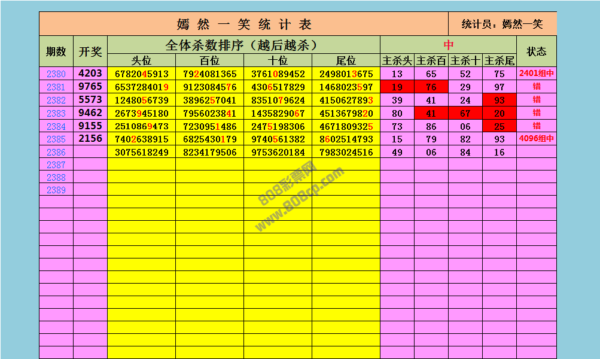Select the 统计员：嫣然一笑 header cell
Image resolution: width=600 pixels, height=359 pixels.
[x=502, y=24]
